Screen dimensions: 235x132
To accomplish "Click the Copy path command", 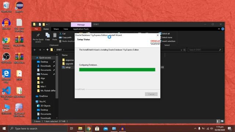I will (x=65, y=37).
